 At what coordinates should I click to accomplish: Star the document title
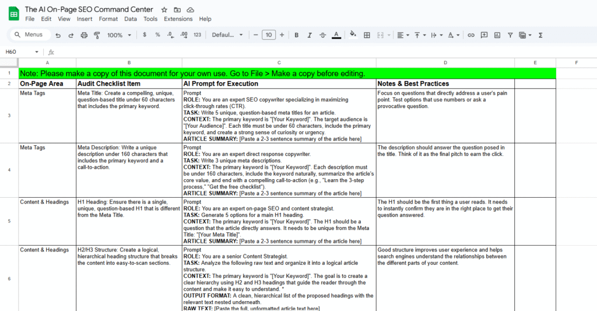click(x=164, y=10)
